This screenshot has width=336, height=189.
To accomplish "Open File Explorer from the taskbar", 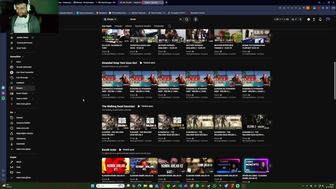I will [145, 186].
